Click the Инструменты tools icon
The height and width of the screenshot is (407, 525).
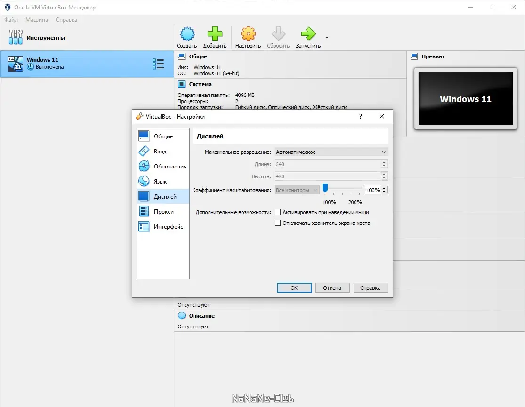(x=16, y=37)
